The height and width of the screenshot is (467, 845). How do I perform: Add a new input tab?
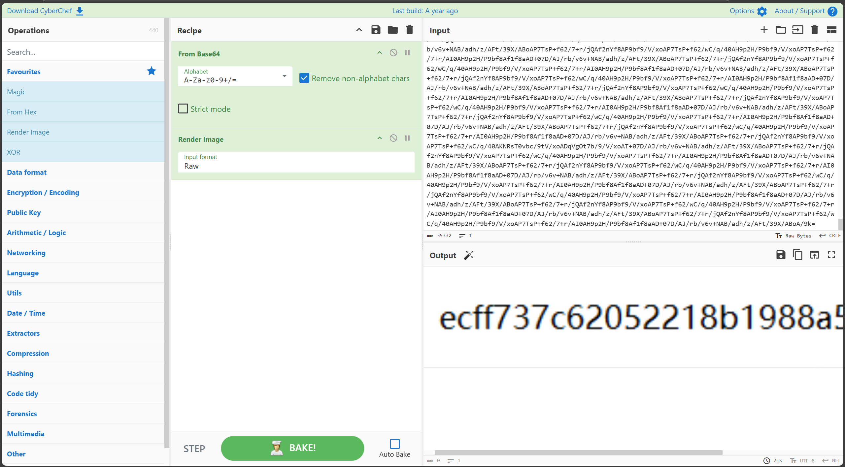764,30
